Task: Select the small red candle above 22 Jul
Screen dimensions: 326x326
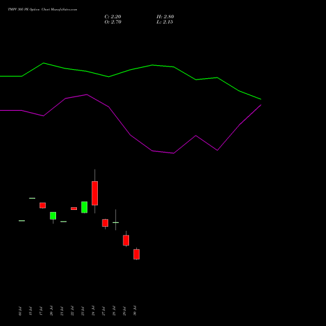Action: (x=74, y=209)
